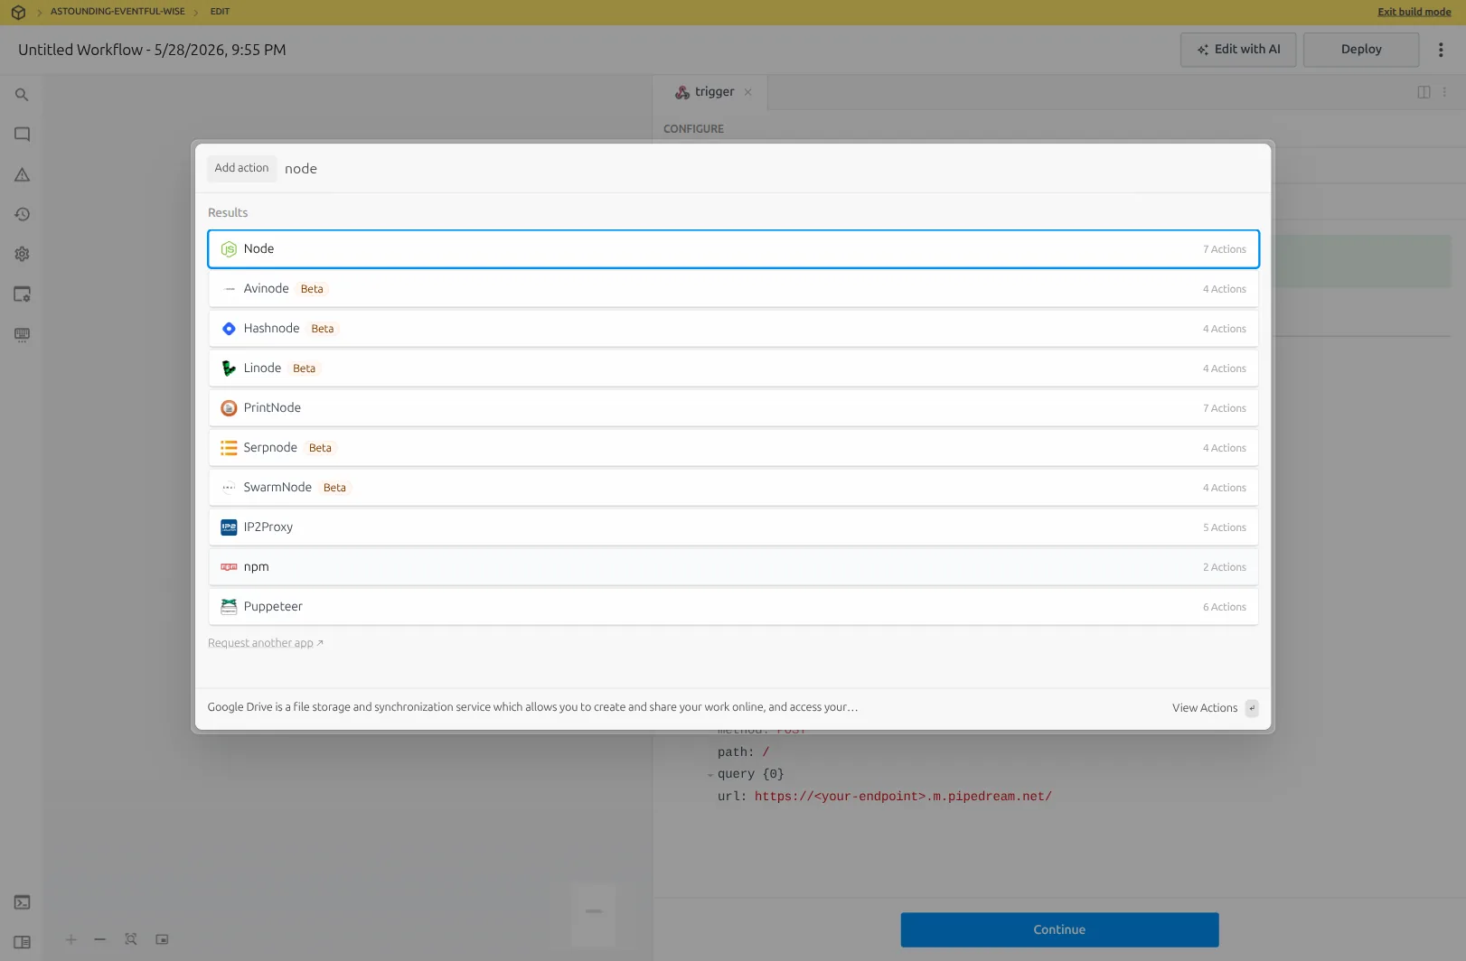Open the keyboard shortcuts icon

pyautogui.click(x=22, y=334)
